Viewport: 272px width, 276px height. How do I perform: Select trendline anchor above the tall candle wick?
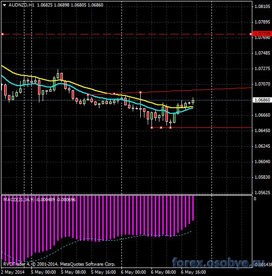pyautogui.click(x=140, y=93)
